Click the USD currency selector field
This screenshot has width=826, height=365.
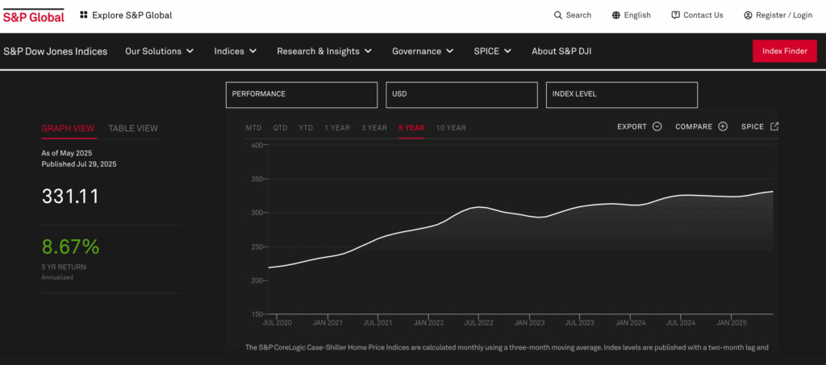point(461,94)
